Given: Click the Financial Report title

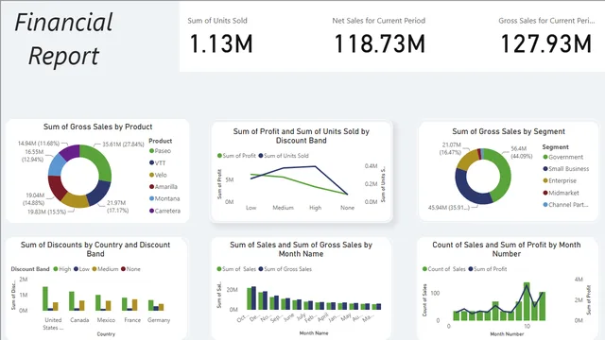Looking at the screenshot, I should (63, 39).
